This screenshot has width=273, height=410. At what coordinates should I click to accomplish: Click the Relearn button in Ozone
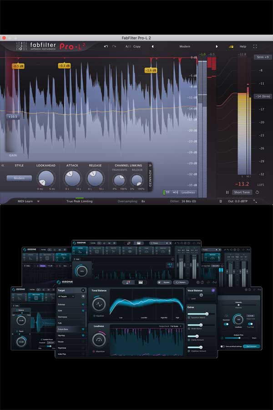181,282
